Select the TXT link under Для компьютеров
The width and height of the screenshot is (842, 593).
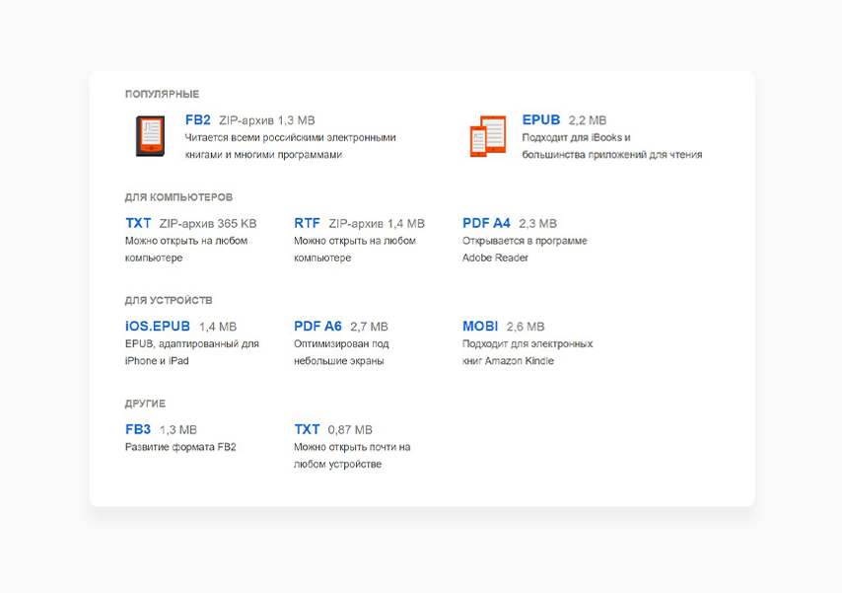(138, 223)
